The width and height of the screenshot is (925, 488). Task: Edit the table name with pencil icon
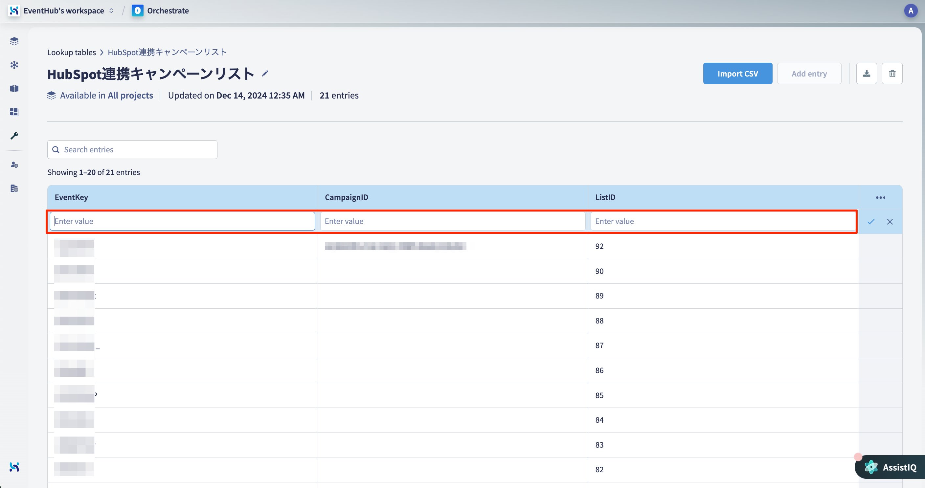265,74
